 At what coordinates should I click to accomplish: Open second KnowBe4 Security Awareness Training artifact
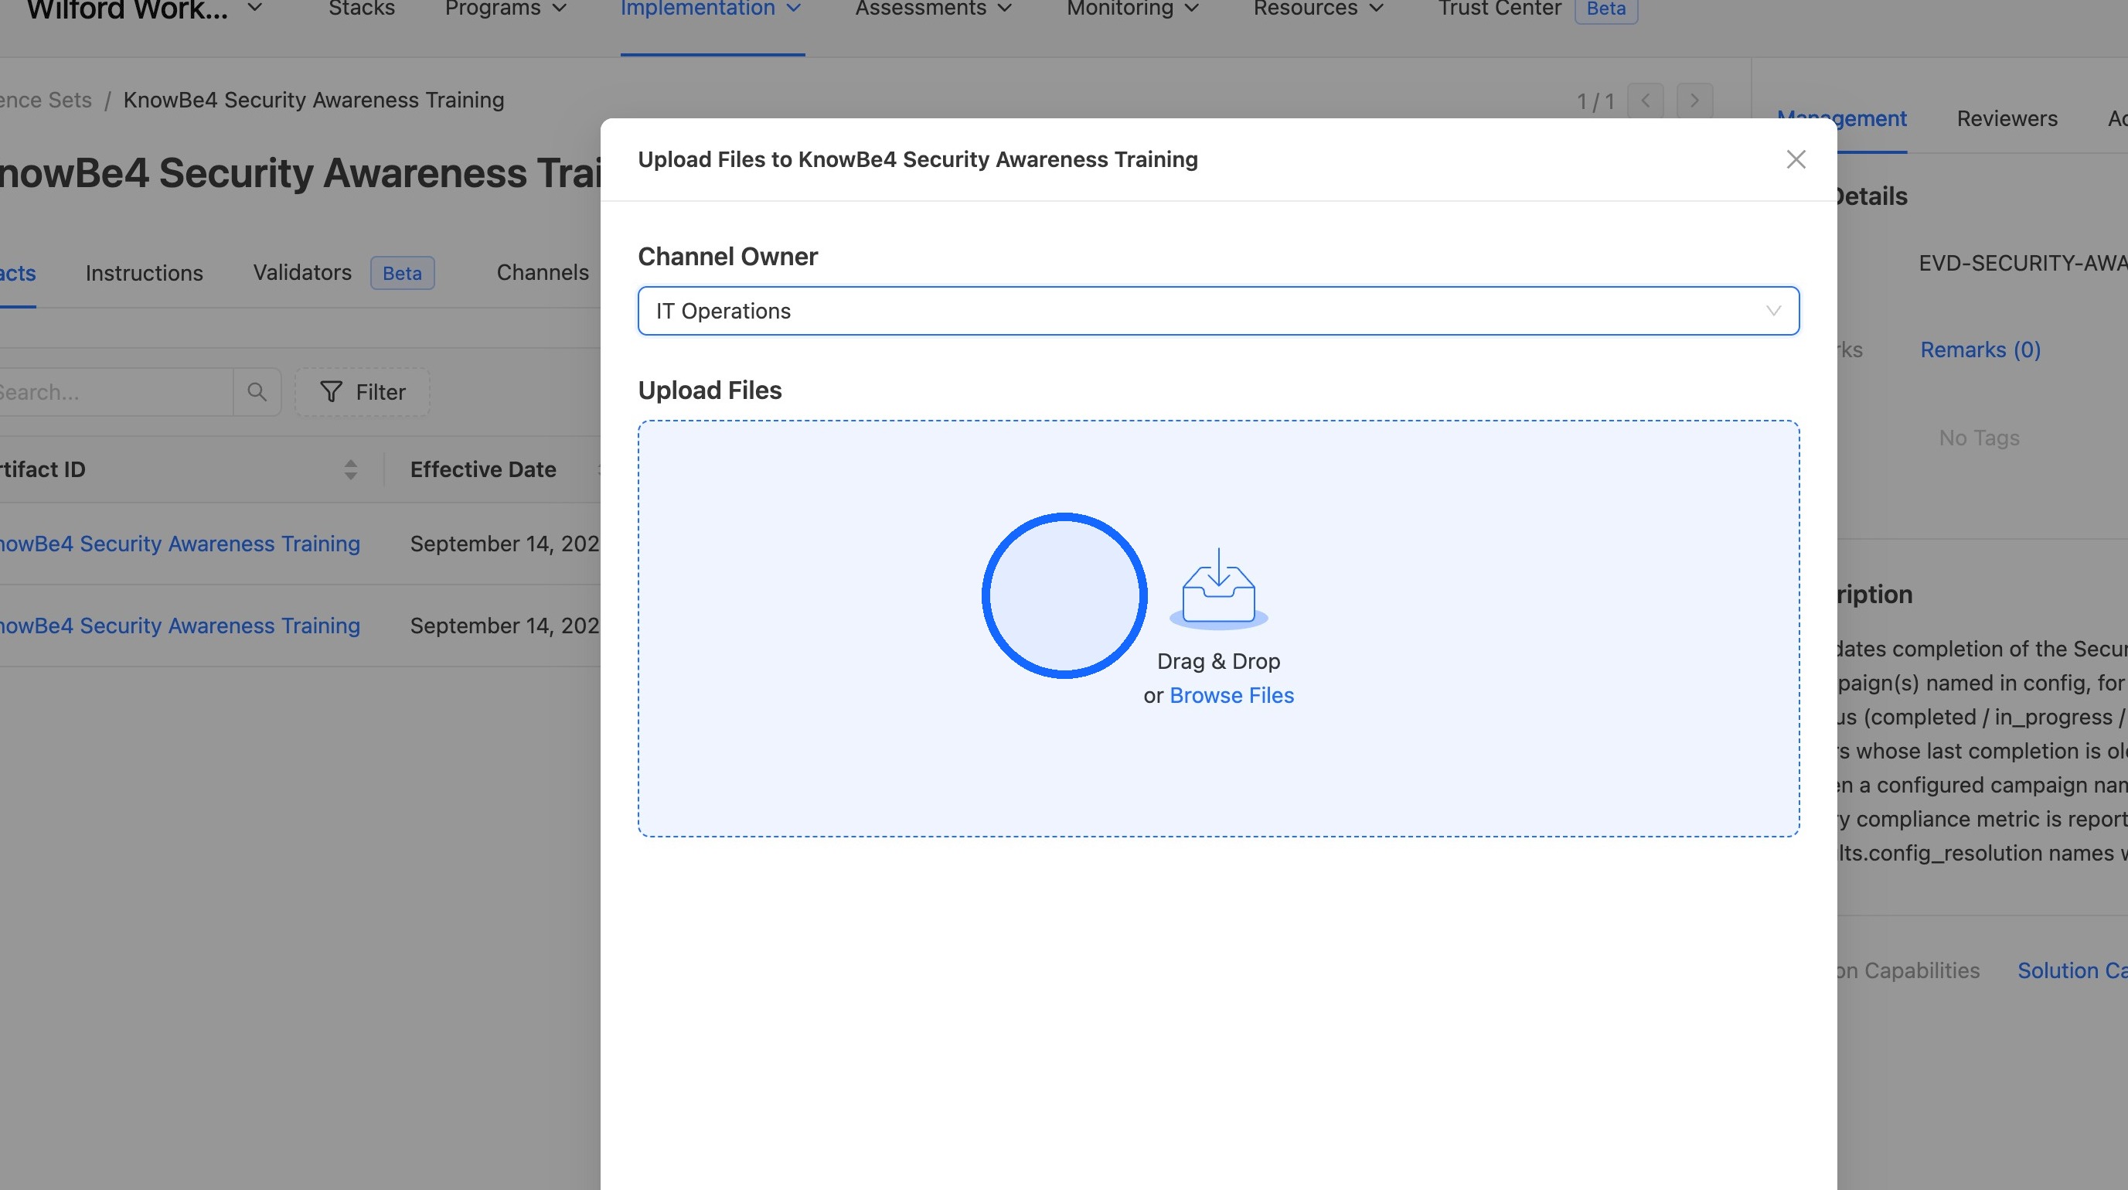(180, 626)
